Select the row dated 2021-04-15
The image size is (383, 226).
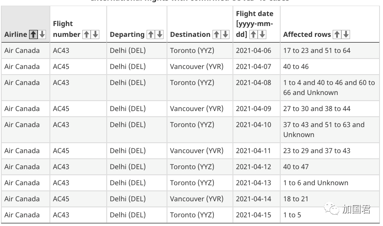pyautogui.click(x=190, y=215)
